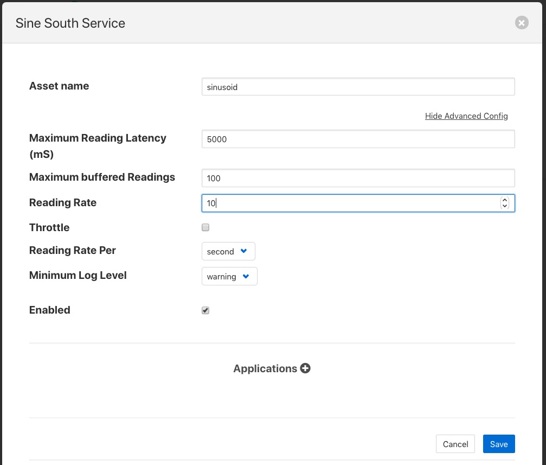
Task: Decrease Reading Rate with the down arrow
Action: click(505, 206)
